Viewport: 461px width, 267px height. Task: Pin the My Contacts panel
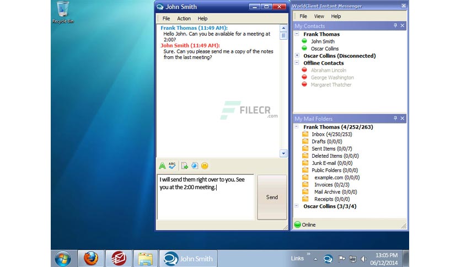click(395, 25)
